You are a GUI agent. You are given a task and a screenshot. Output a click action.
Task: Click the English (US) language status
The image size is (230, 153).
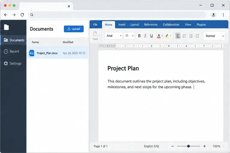click(x=152, y=146)
